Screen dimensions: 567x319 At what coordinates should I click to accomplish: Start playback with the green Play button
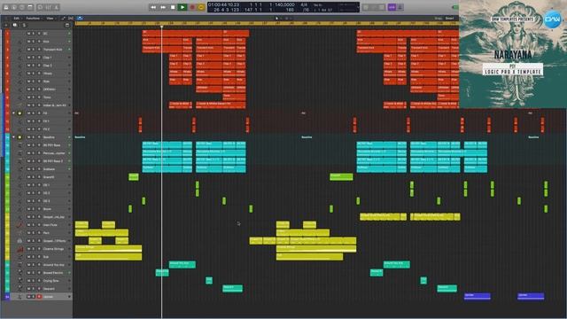click(x=183, y=7)
